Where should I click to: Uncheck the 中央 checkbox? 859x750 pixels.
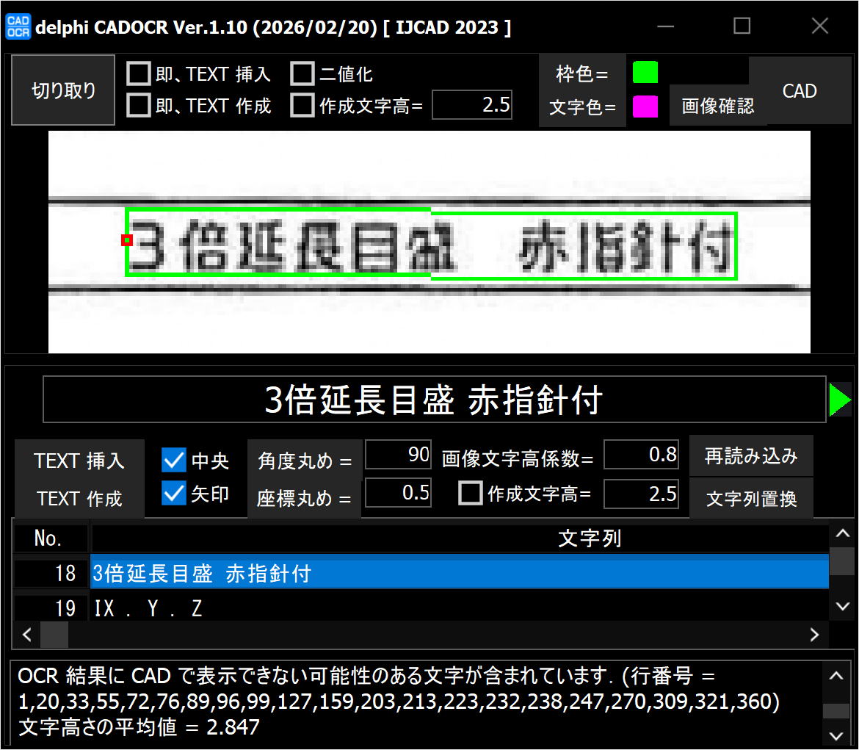[174, 461]
